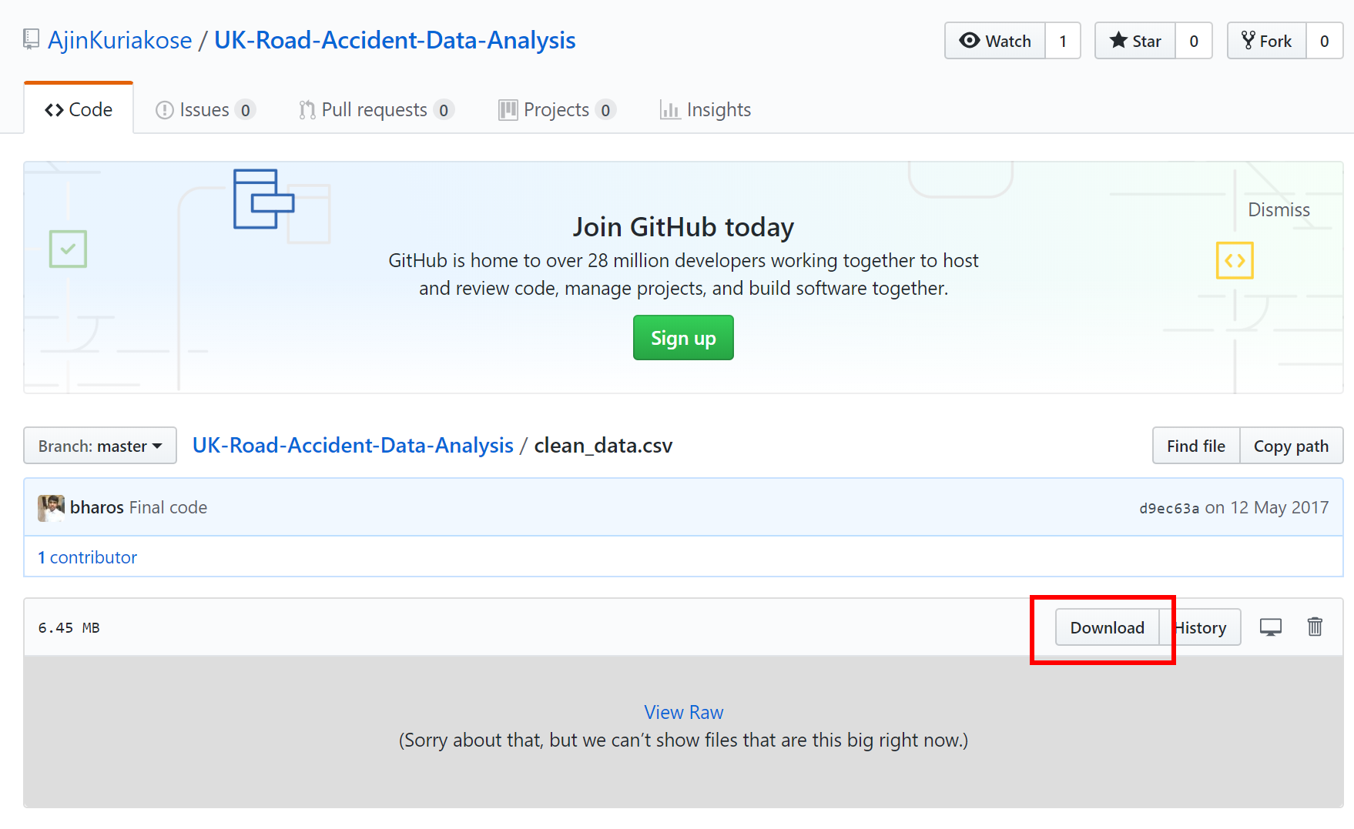Go to the Insights tab
1354x829 pixels.
(705, 110)
